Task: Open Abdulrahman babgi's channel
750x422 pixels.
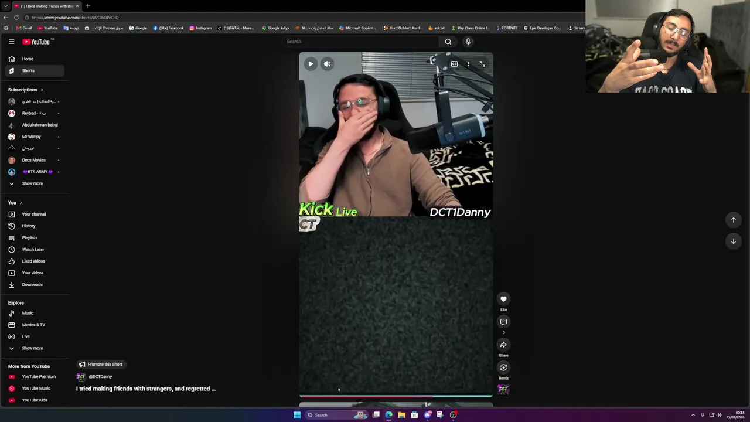Action: click(35, 125)
